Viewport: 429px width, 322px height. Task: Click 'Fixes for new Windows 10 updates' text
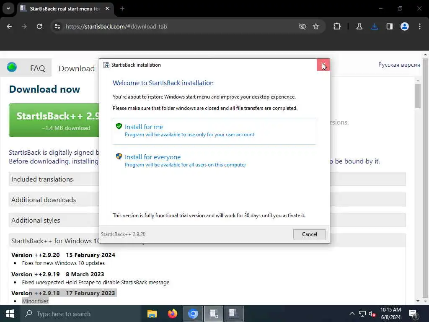tap(63, 263)
